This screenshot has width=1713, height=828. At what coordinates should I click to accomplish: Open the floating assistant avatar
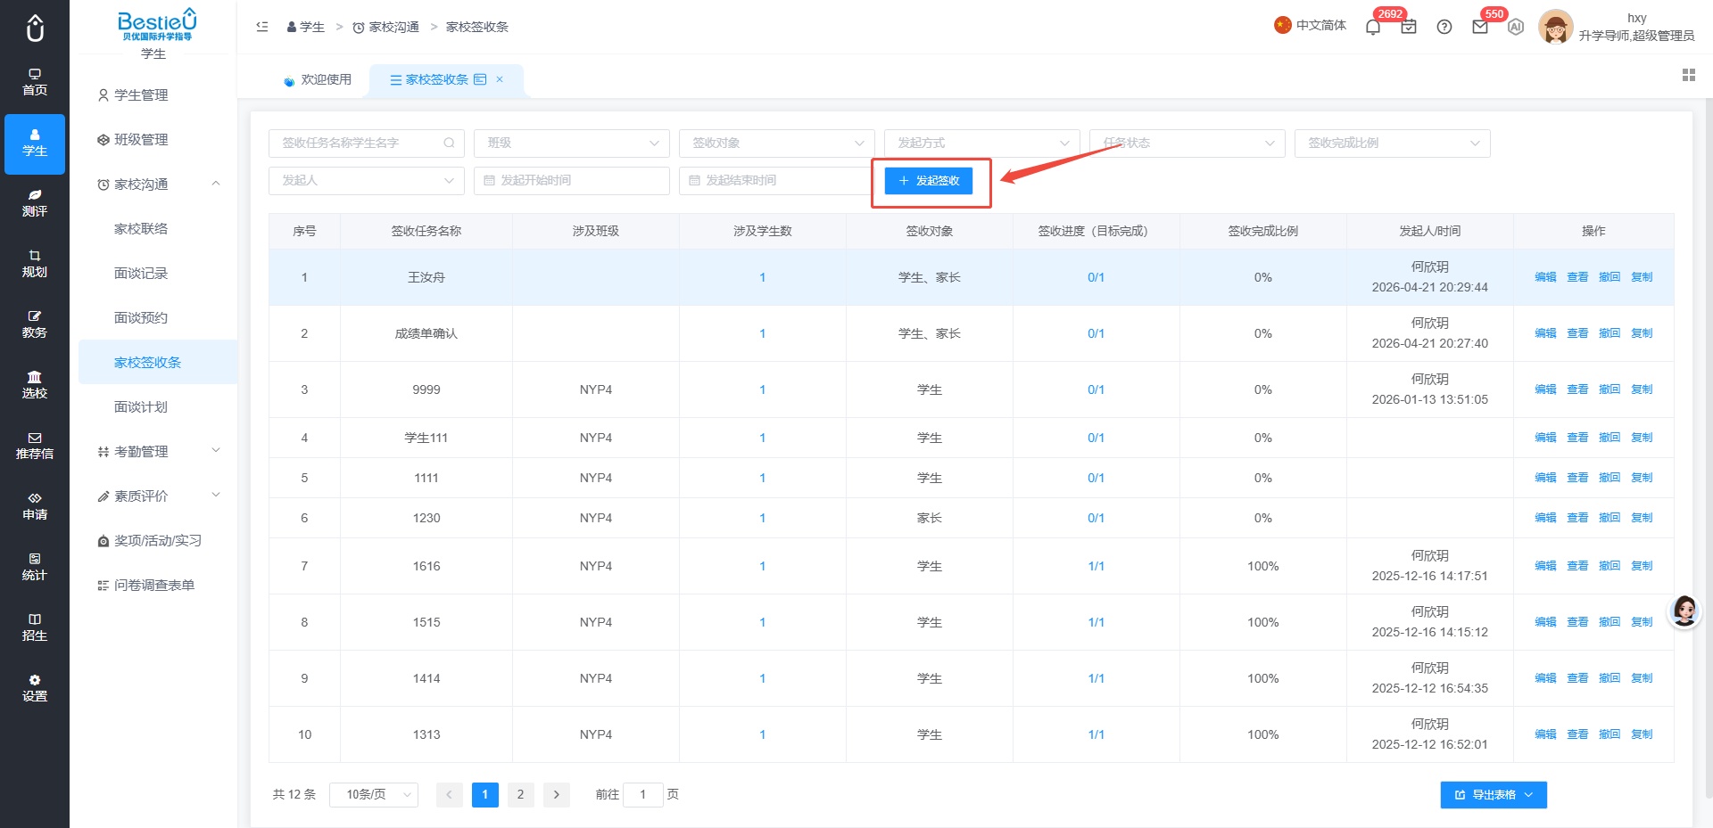point(1684,611)
